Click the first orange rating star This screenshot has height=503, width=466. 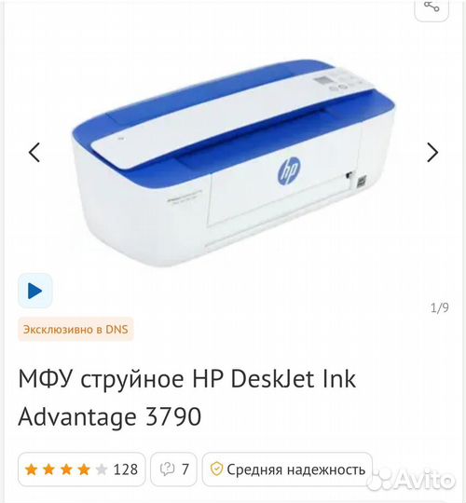[32, 469]
